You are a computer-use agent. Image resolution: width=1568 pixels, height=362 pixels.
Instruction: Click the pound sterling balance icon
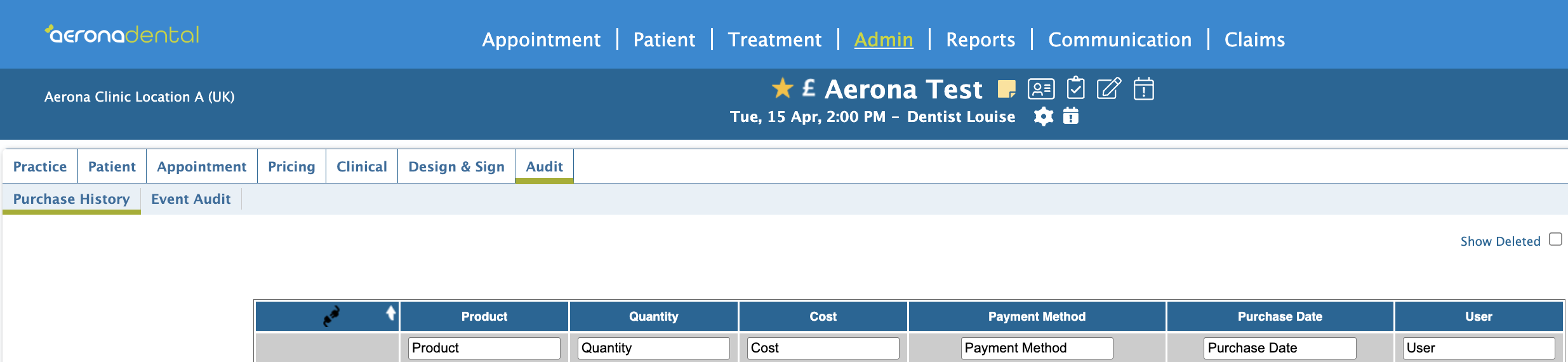[808, 88]
